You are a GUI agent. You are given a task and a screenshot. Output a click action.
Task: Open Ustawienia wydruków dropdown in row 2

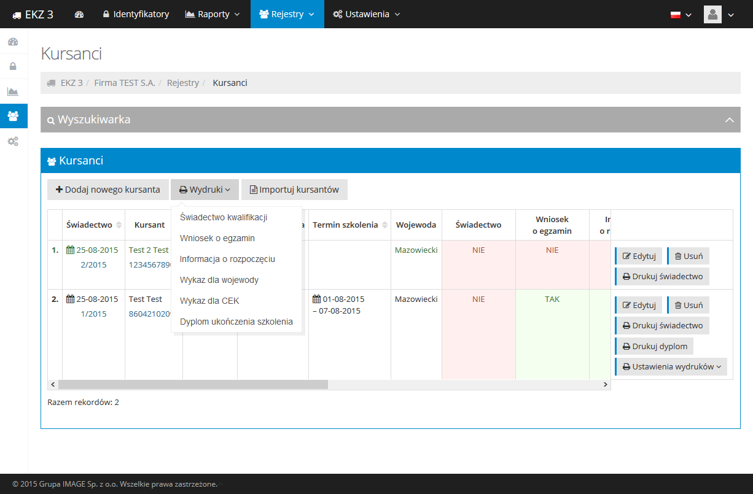(671, 367)
